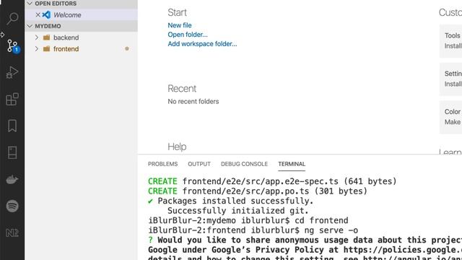Click the frontend folder icon

tap(46, 48)
